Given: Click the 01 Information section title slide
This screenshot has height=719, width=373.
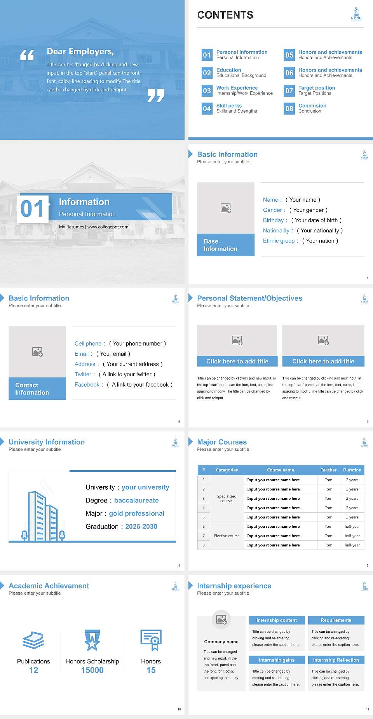Looking at the screenshot, I should click(x=92, y=214).
